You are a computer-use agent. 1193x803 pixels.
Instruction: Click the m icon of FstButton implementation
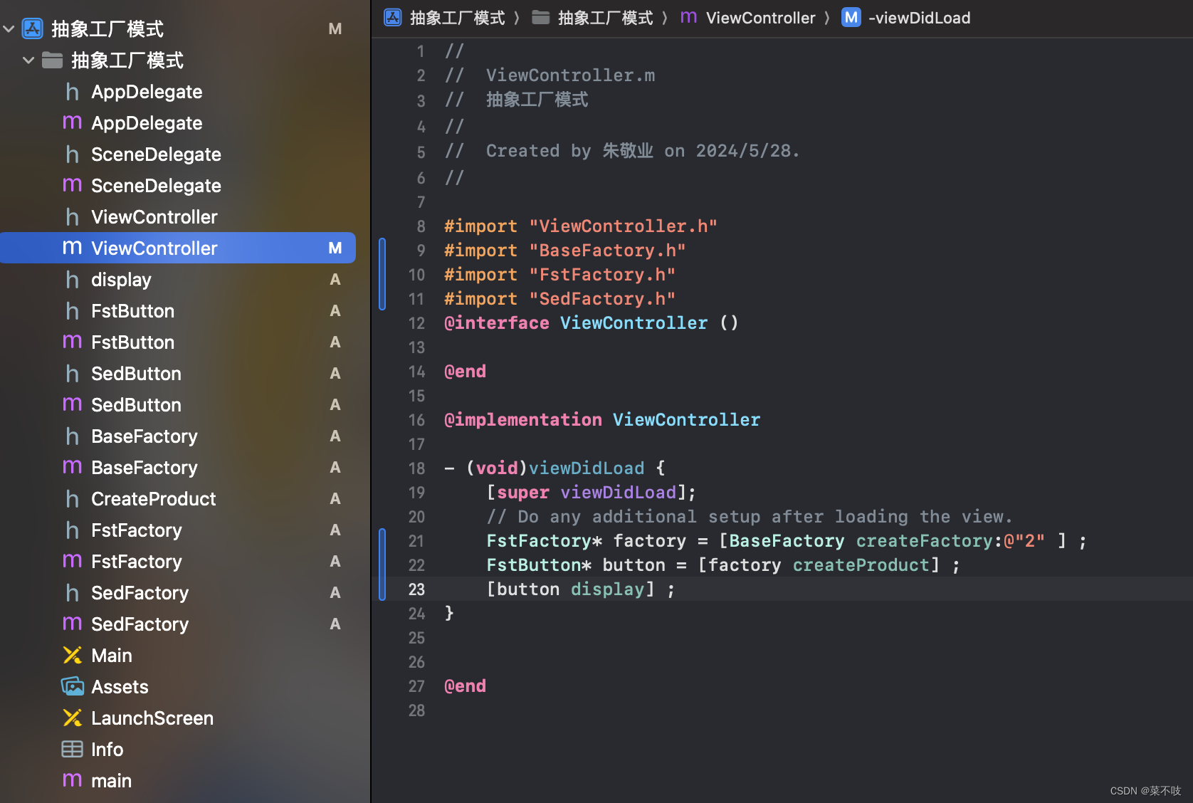pyautogui.click(x=72, y=342)
